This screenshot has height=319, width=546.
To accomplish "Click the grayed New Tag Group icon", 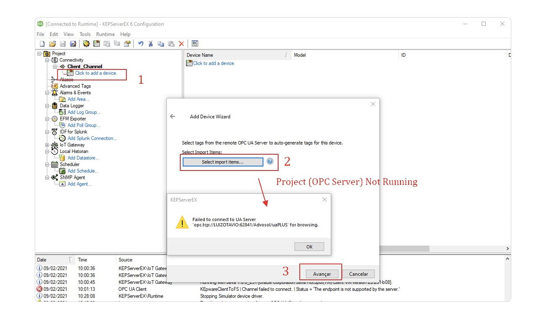I will [107, 43].
